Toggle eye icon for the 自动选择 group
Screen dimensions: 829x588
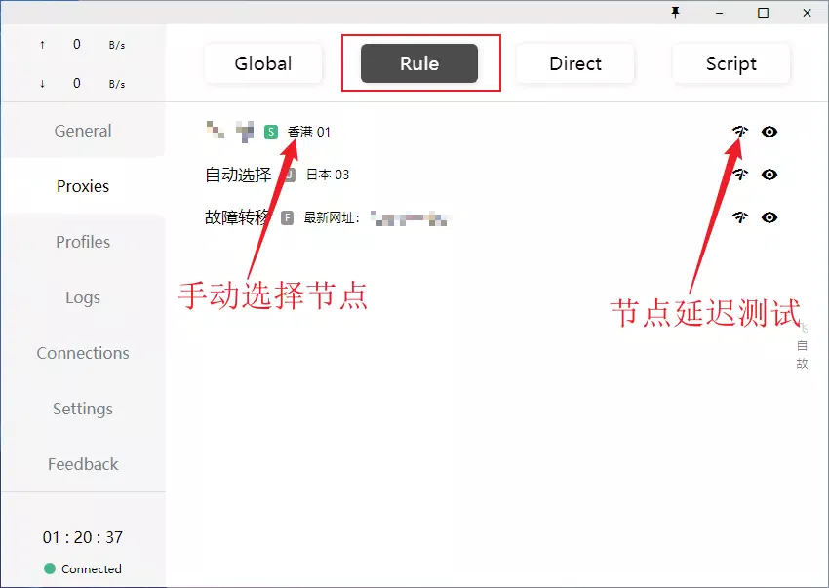[770, 175]
